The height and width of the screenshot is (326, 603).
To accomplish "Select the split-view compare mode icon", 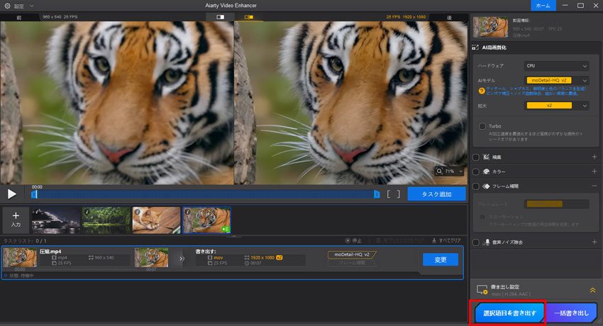I will click(x=249, y=17).
